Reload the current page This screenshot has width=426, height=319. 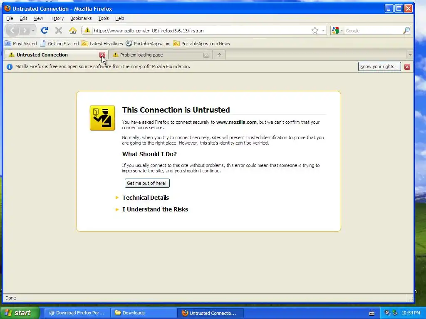tap(45, 30)
